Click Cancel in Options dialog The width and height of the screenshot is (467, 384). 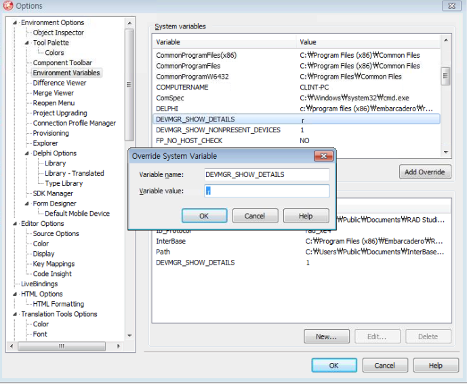point(385,366)
